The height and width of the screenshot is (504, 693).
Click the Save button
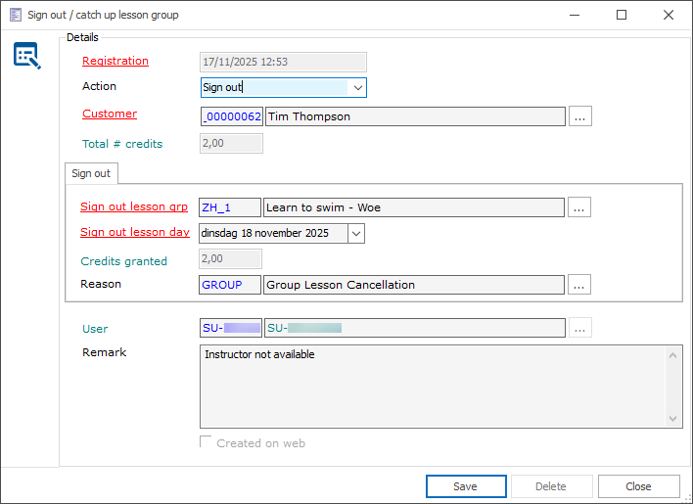(x=466, y=486)
